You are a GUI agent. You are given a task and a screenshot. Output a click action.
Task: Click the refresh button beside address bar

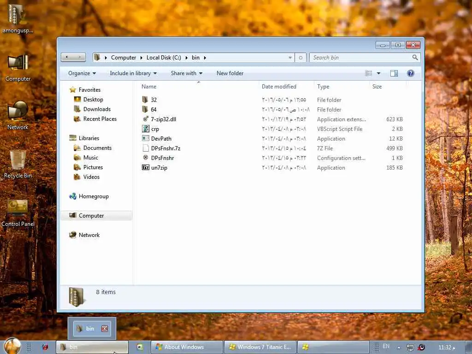tap(301, 58)
